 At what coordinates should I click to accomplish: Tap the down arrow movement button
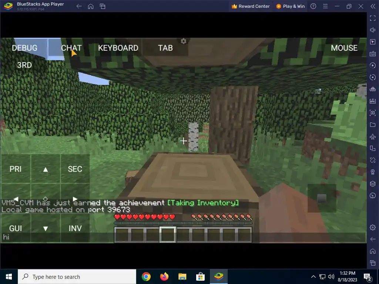tap(46, 228)
